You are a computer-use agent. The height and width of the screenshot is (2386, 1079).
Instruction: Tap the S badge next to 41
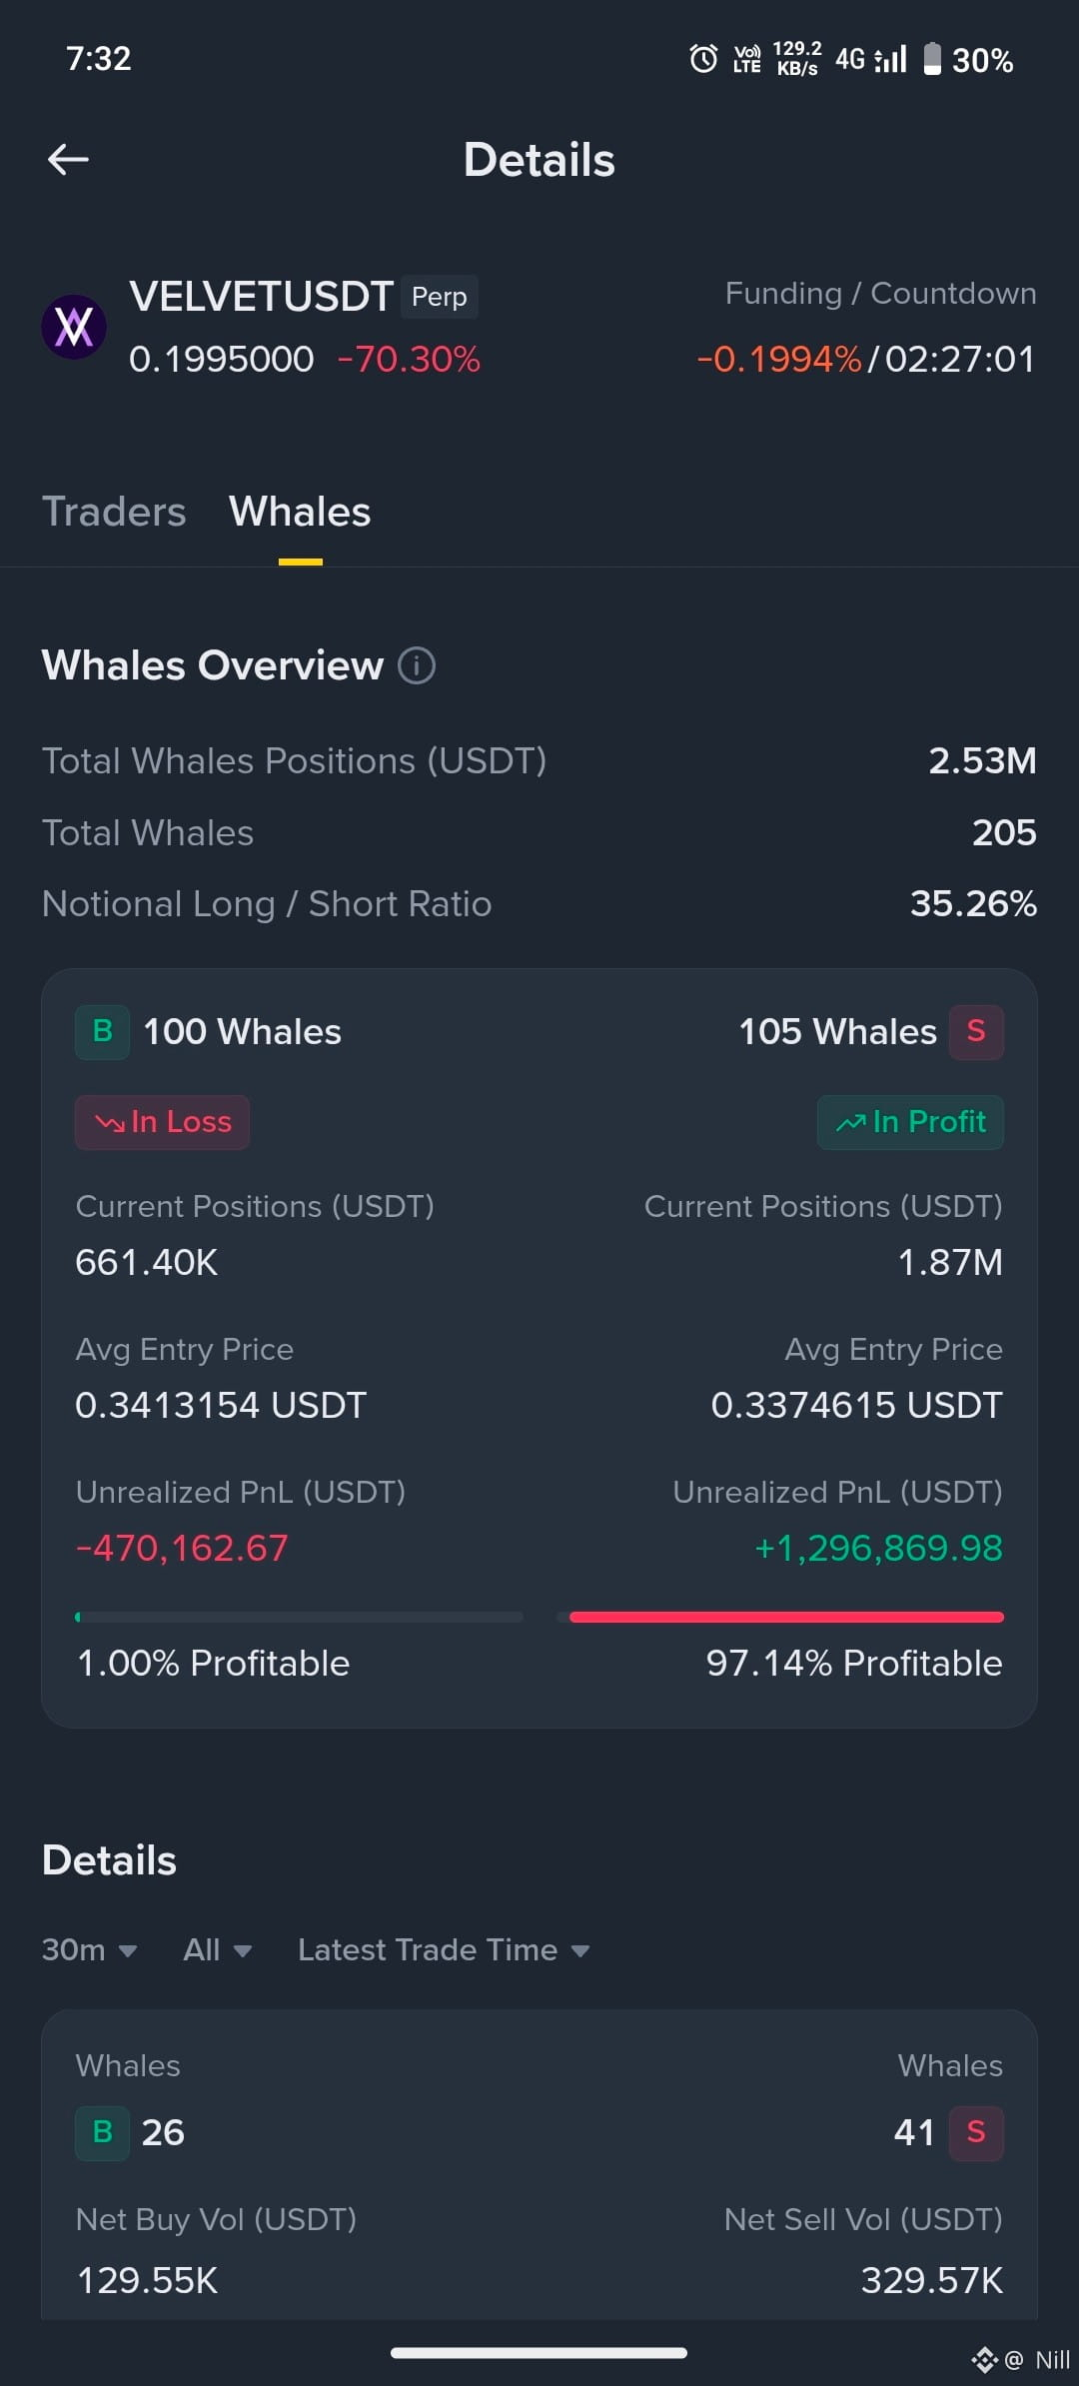tap(976, 2133)
